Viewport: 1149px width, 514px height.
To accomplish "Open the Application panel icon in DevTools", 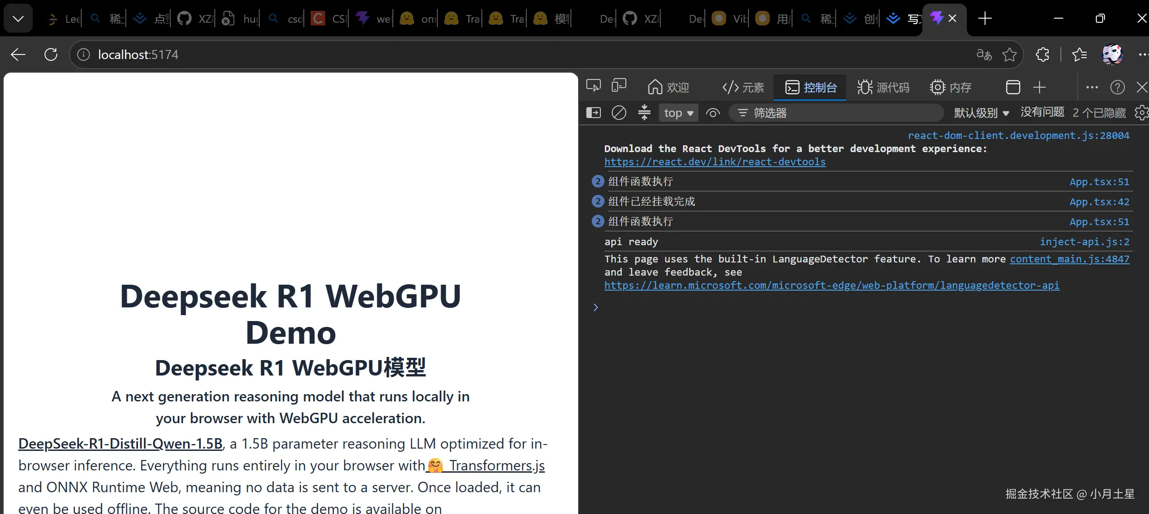I will pyautogui.click(x=1013, y=87).
